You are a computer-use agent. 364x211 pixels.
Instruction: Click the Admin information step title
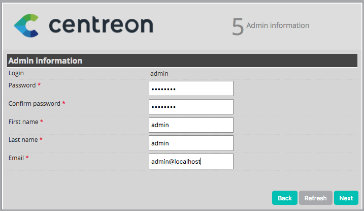point(277,25)
